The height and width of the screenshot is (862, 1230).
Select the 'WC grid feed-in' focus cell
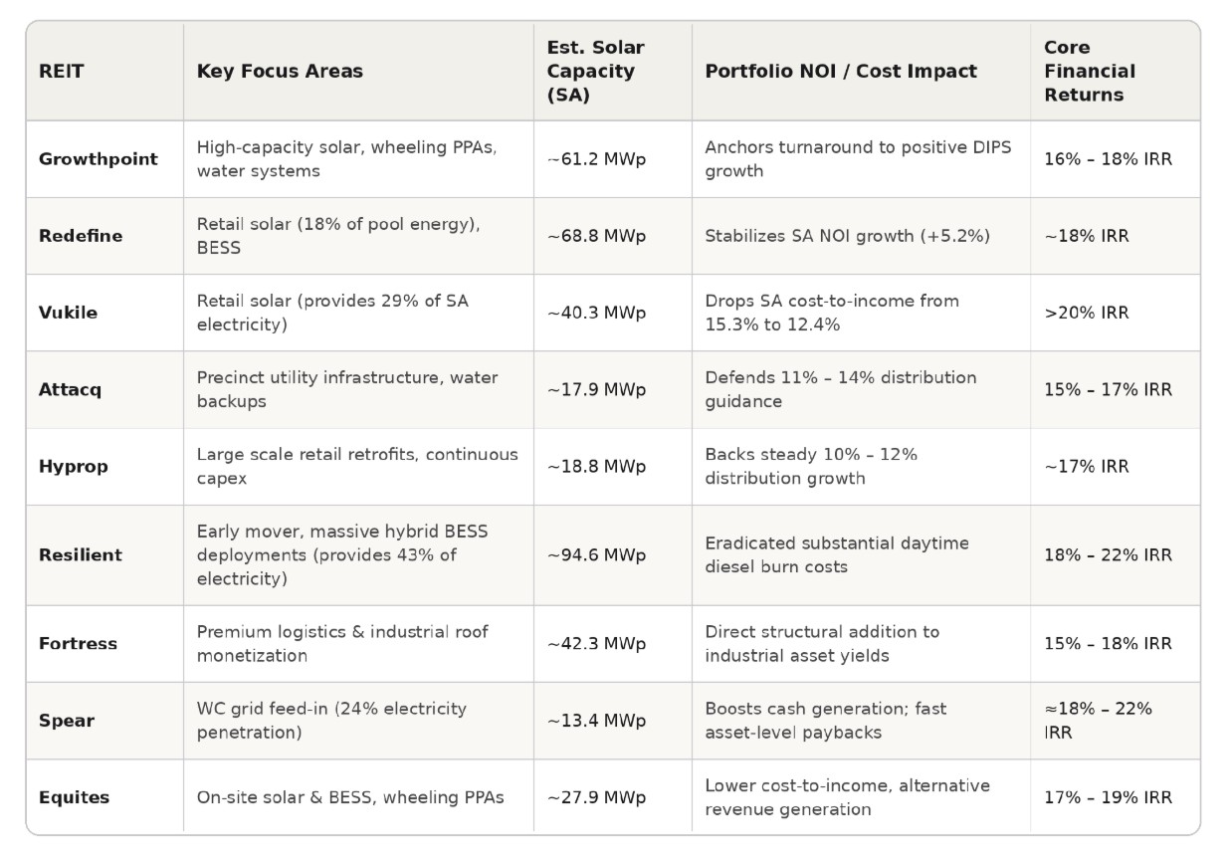(x=331, y=721)
